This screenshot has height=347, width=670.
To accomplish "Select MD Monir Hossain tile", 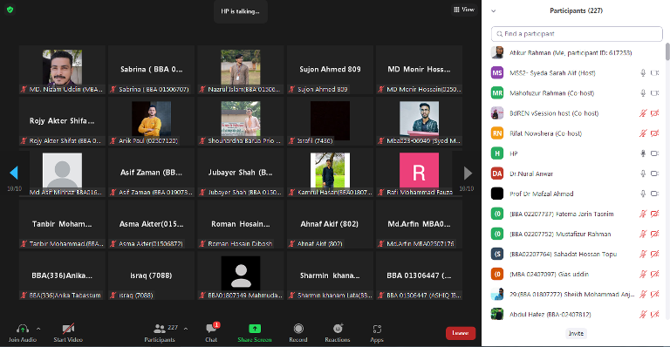I will point(419,70).
